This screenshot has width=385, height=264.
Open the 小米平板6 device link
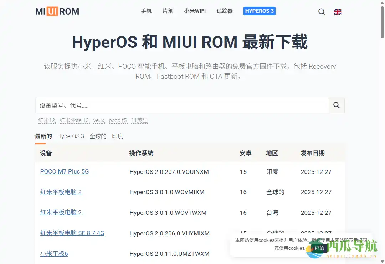click(x=54, y=254)
